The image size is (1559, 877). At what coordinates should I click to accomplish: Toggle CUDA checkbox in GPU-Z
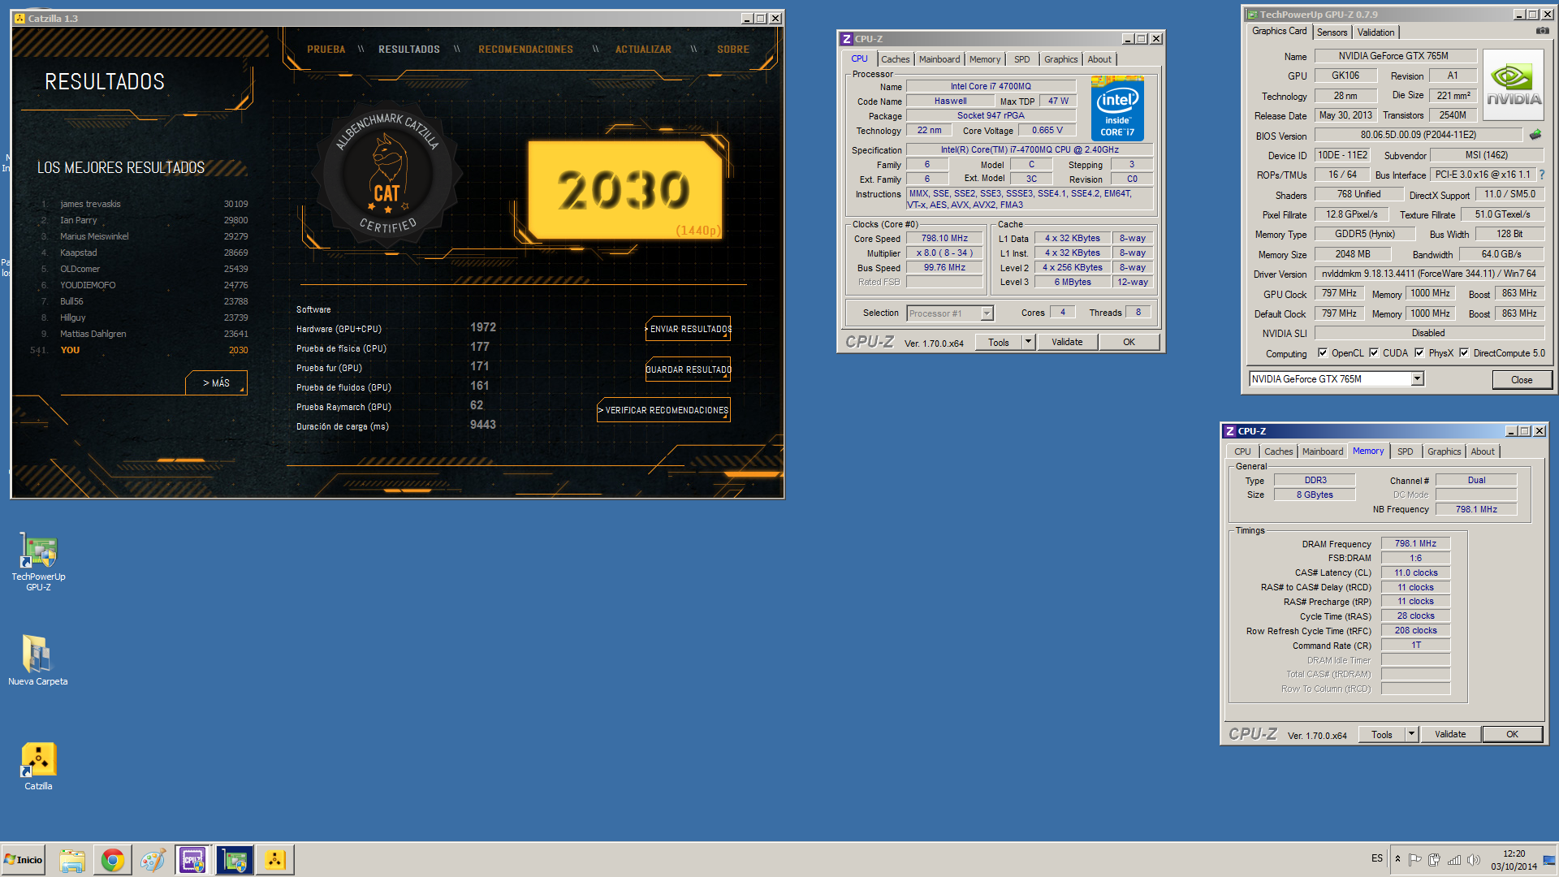pyautogui.click(x=1374, y=352)
